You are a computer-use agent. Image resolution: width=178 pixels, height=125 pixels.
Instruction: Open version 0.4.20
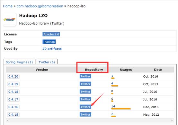point(13,76)
